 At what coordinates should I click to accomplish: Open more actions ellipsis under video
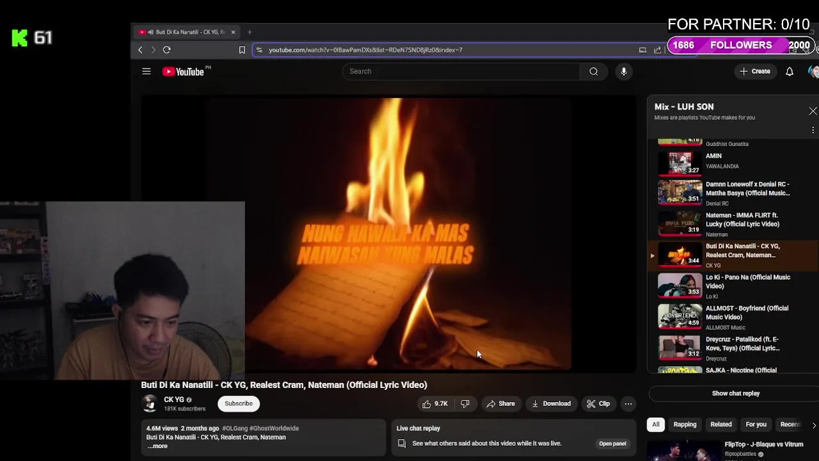click(x=628, y=404)
